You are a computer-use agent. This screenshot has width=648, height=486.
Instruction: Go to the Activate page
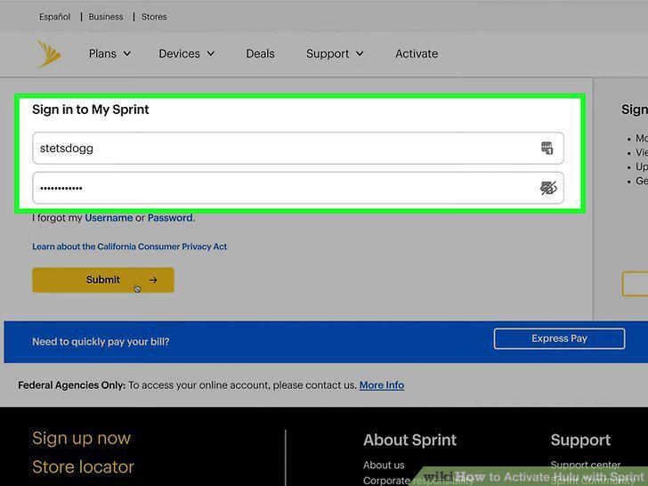417,53
